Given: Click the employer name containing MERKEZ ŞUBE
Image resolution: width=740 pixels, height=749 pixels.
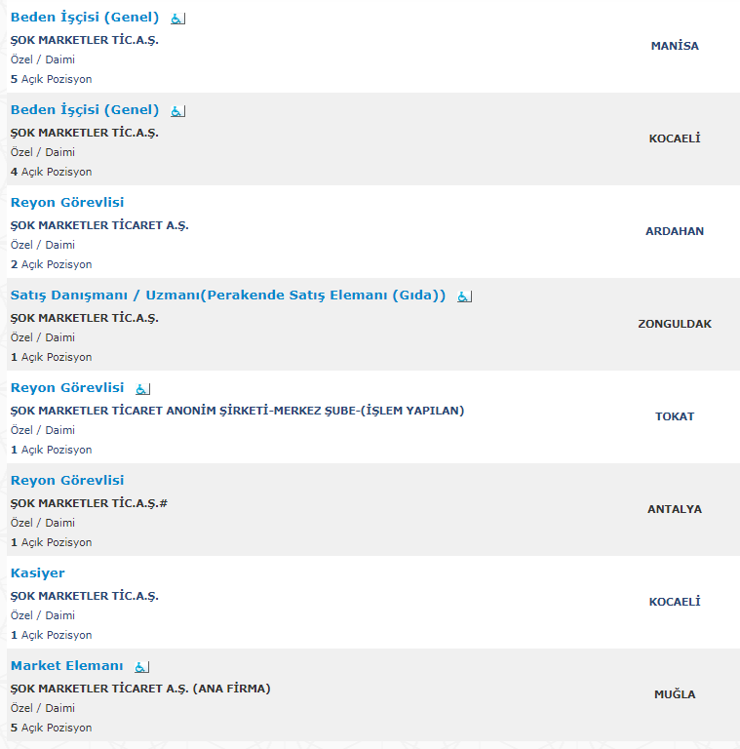Looking at the screenshot, I should [237, 411].
